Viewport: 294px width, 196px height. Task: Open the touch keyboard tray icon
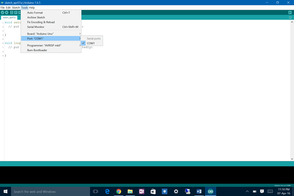[270, 191]
